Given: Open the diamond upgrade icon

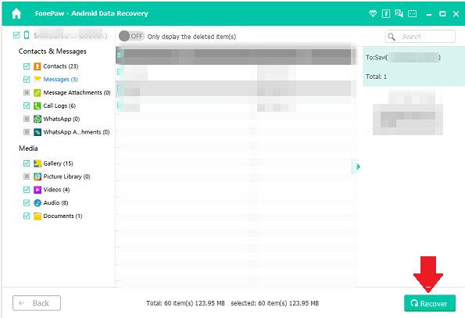Looking at the screenshot, I should [x=373, y=13].
